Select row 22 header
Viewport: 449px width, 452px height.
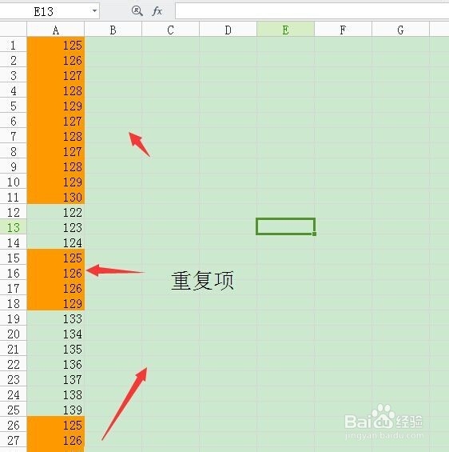(x=14, y=364)
